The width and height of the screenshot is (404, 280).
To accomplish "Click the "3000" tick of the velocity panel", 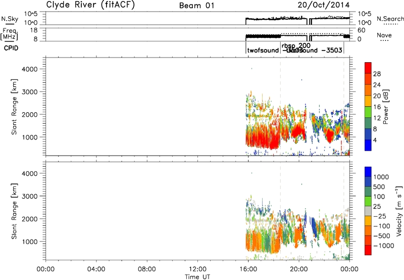I will coord(30,196).
